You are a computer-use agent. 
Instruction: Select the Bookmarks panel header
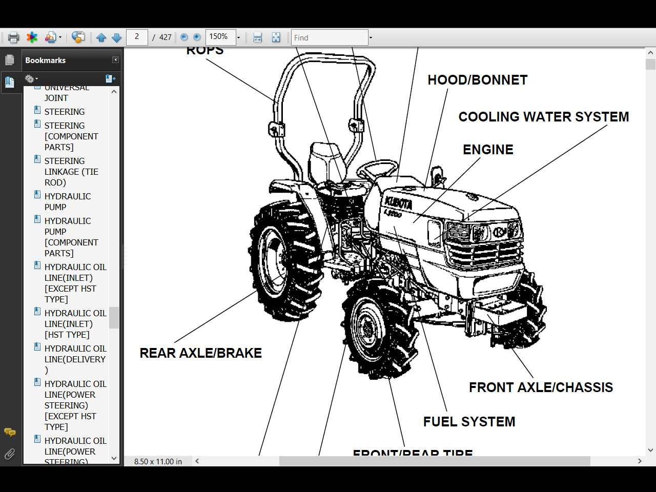pyautogui.click(x=45, y=60)
